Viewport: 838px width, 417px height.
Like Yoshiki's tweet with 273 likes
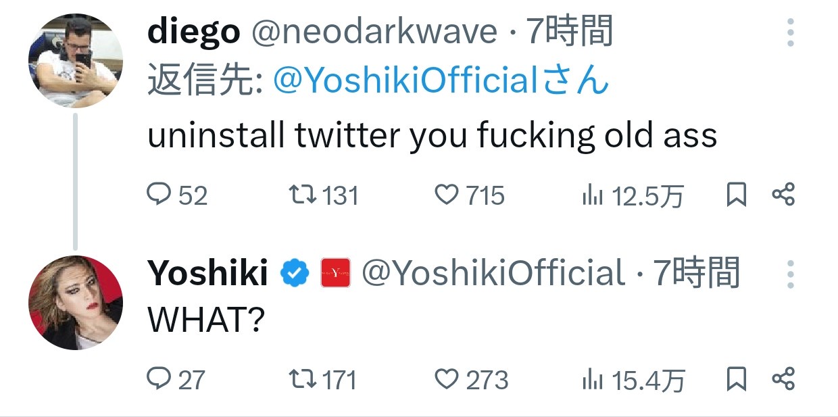(446, 379)
